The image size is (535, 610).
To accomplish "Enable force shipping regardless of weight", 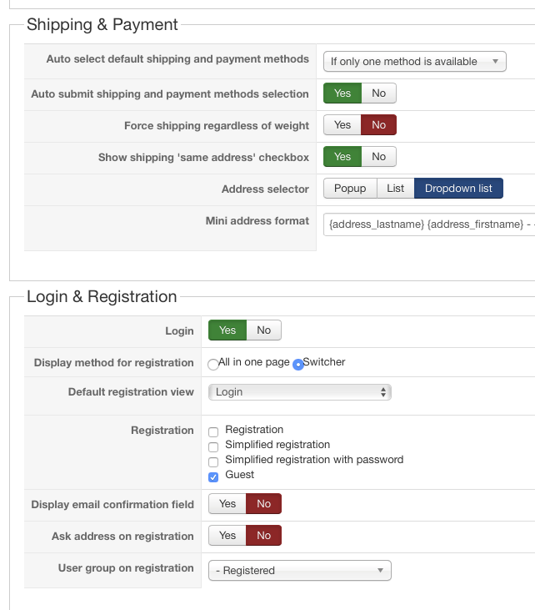I will pyautogui.click(x=342, y=125).
